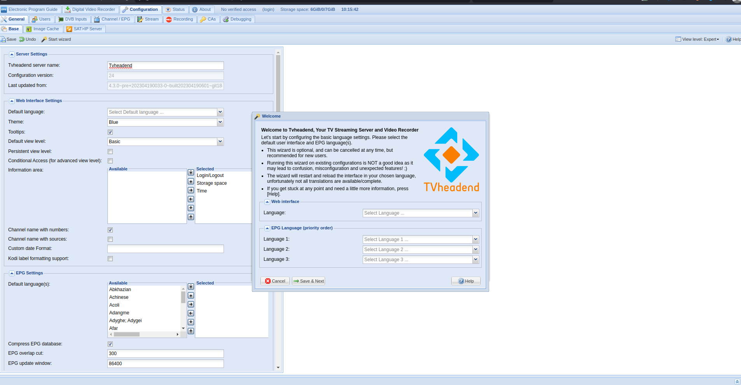
Task: Toggle the Tooltips checkbox
Action: (x=110, y=132)
